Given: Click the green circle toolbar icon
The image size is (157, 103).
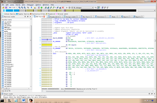Looking at the screenshot, I should click(x=41, y=8).
